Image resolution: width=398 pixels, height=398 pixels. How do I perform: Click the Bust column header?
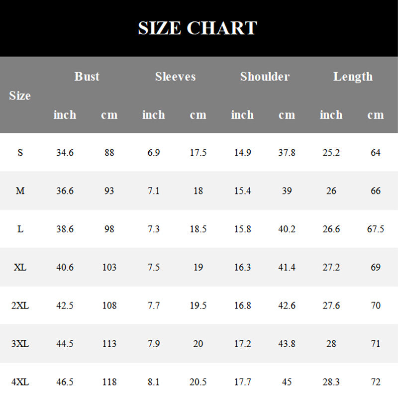coord(87,77)
